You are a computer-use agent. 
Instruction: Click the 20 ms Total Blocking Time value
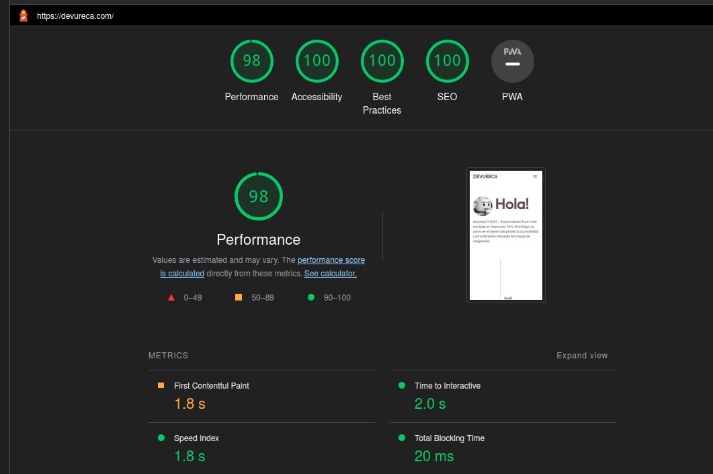click(434, 456)
